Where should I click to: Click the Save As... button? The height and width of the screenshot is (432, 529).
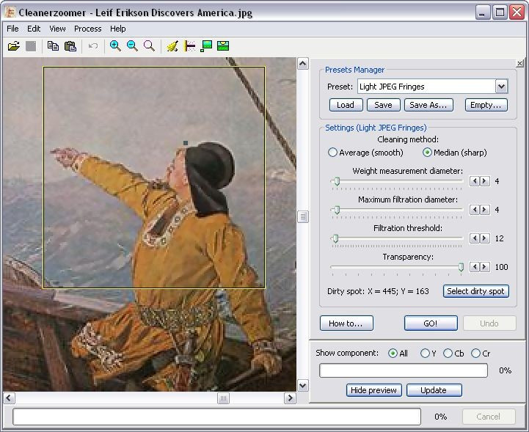[x=428, y=105]
